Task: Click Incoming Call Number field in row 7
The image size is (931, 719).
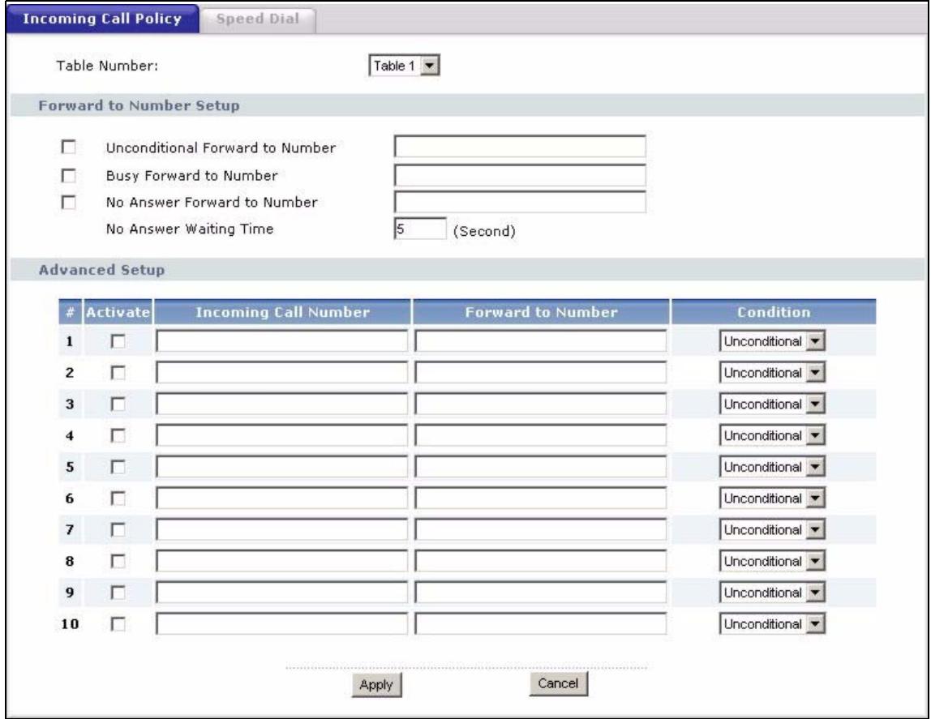Action: pyautogui.click(x=282, y=530)
